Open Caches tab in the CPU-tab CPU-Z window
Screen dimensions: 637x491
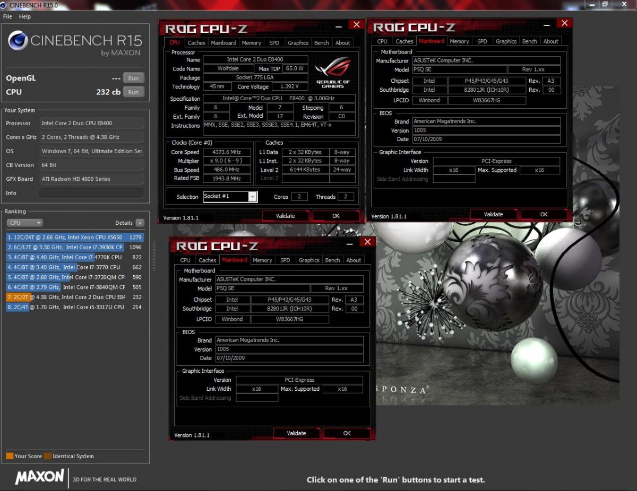[x=196, y=43]
